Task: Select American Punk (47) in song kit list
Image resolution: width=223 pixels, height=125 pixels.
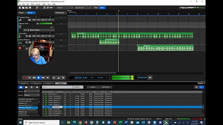Action: click(28, 108)
